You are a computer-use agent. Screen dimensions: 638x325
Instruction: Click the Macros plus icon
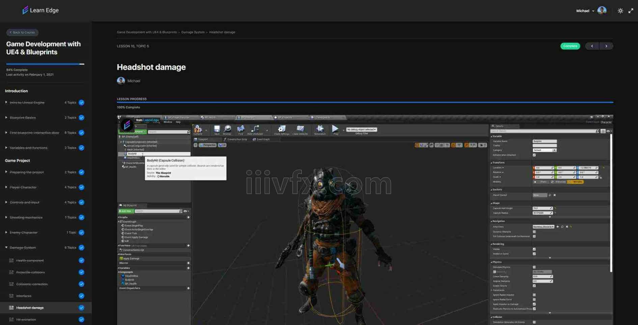point(188,263)
